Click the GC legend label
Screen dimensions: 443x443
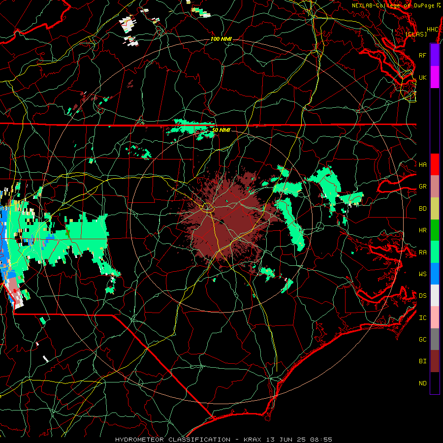tap(423, 339)
